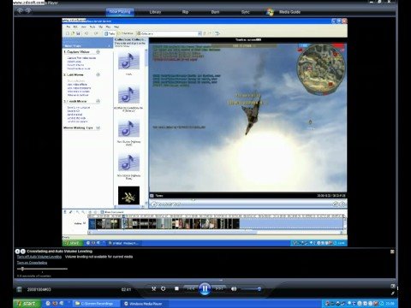Set the player volume slider
The width and height of the screenshot is (411, 308).
[251, 289]
